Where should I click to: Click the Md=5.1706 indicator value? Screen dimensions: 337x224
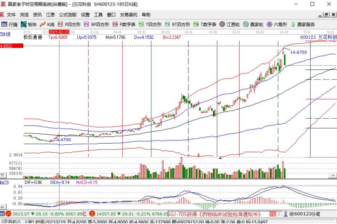click(116, 37)
